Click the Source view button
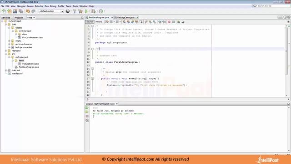Screen dimensions: 291x164 (90, 22)
